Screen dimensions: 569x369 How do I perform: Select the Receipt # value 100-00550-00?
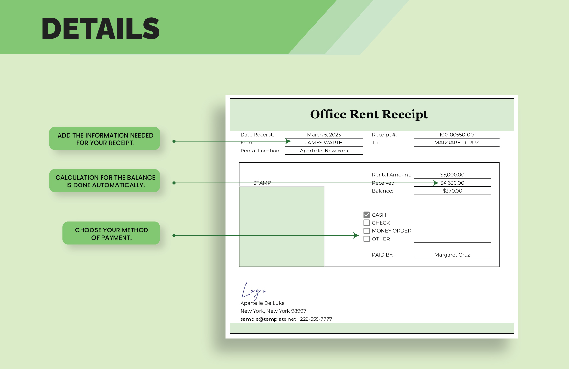tap(456, 135)
